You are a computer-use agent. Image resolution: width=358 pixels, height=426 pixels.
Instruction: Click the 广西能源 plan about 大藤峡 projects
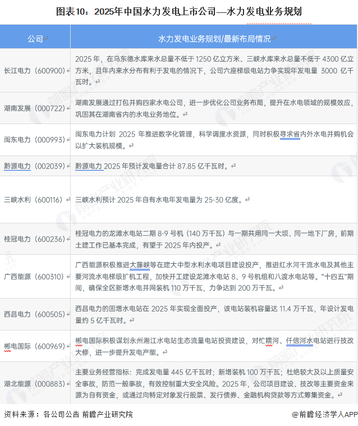click(214, 277)
